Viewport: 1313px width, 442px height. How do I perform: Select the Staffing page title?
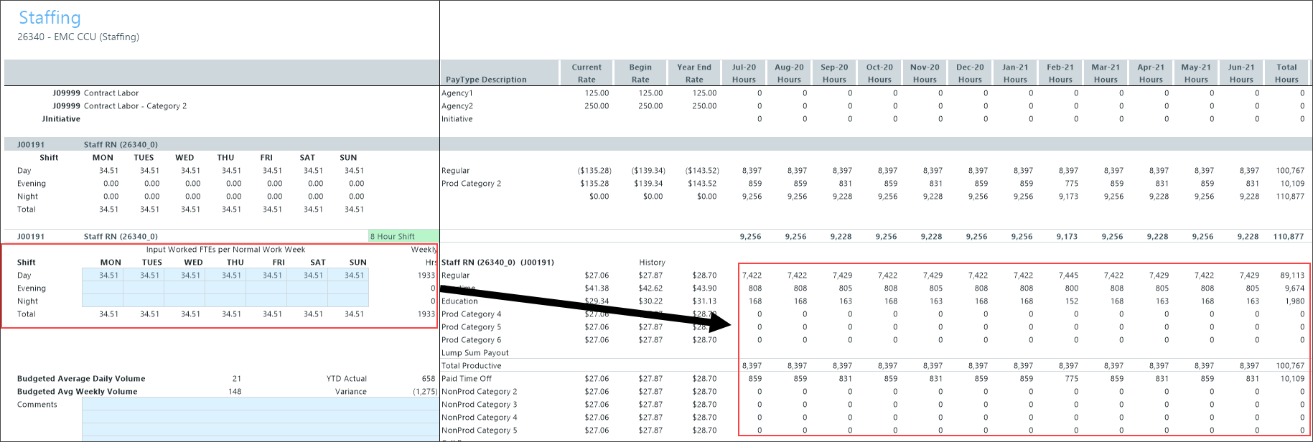point(50,17)
